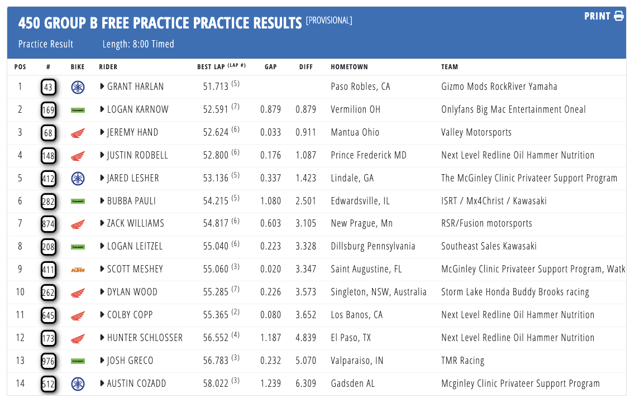The image size is (630, 403).
Task: Click Jeremy Hand's Honda bike logo
Action: click(x=78, y=133)
